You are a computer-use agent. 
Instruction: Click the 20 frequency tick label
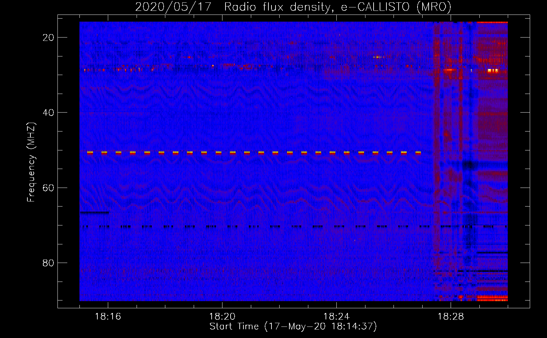pos(48,38)
